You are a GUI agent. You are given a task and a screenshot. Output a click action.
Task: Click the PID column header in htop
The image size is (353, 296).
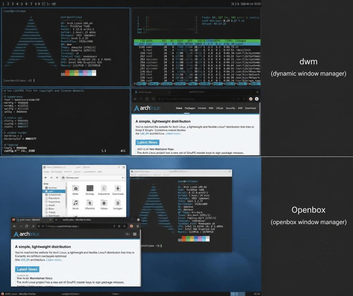click(142, 41)
